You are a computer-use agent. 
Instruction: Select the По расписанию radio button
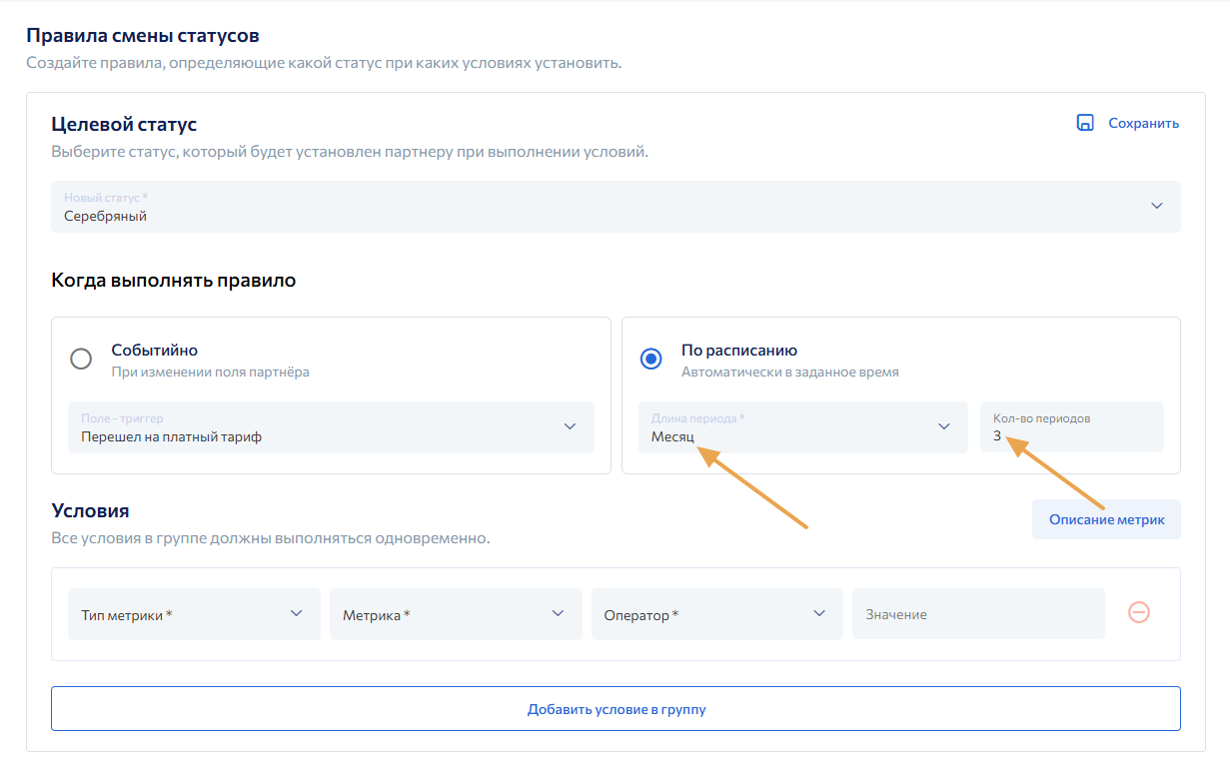pos(651,360)
